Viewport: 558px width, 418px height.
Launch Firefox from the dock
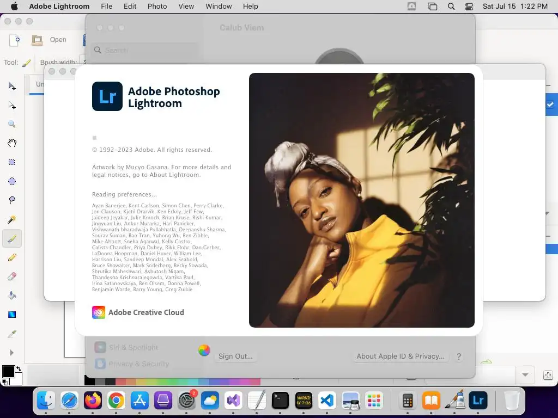(x=93, y=401)
